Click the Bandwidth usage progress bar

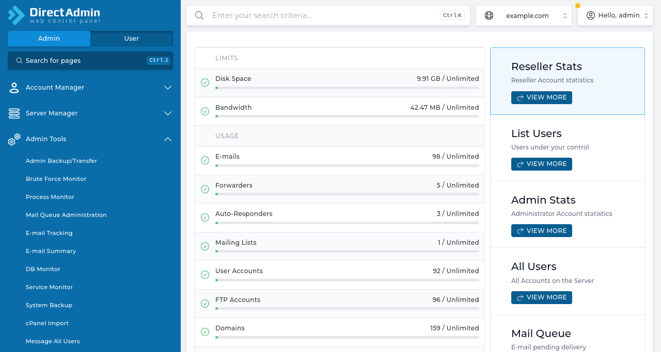(x=347, y=116)
